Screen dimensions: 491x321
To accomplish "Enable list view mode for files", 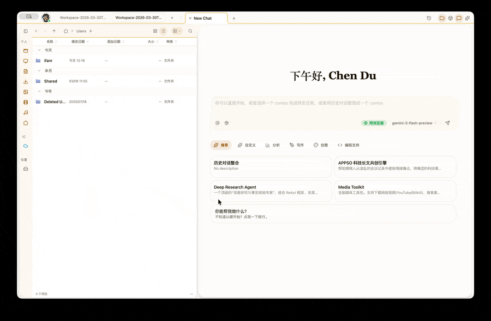I will 164,31.
